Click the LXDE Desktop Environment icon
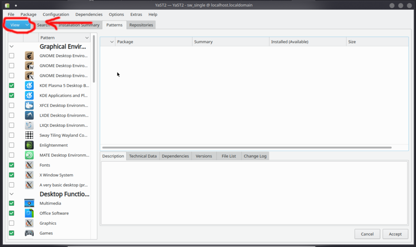 (x=29, y=115)
